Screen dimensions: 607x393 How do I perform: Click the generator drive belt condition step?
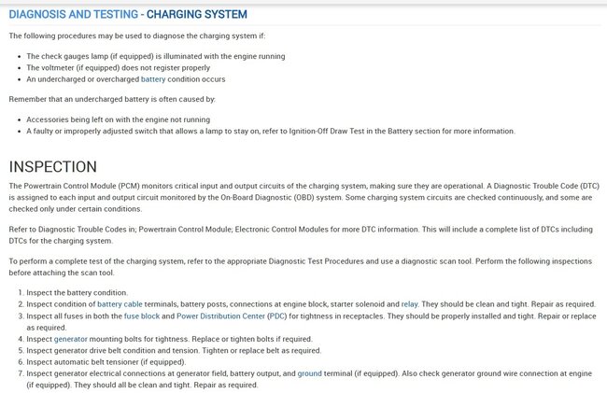click(174, 351)
